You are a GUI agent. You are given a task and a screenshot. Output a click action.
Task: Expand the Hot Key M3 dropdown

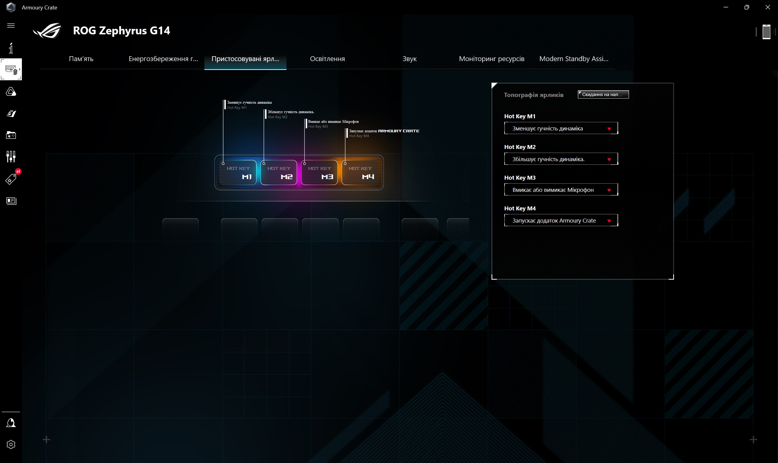tap(561, 190)
